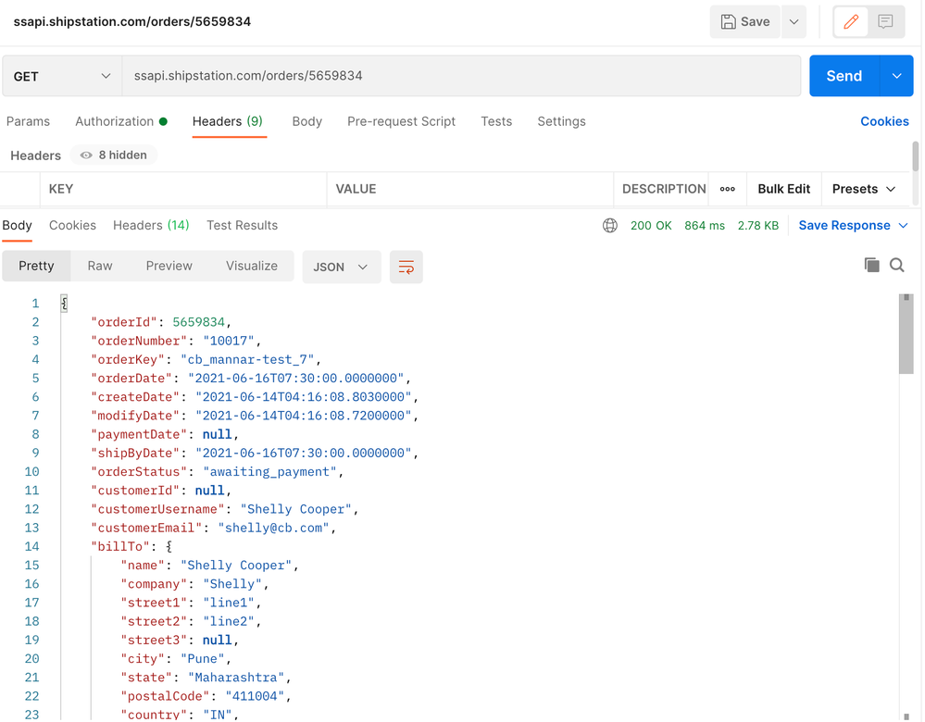Open the Save Response menu
Image resolution: width=925 pixels, height=722 pixels.
click(x=847, y=225)
